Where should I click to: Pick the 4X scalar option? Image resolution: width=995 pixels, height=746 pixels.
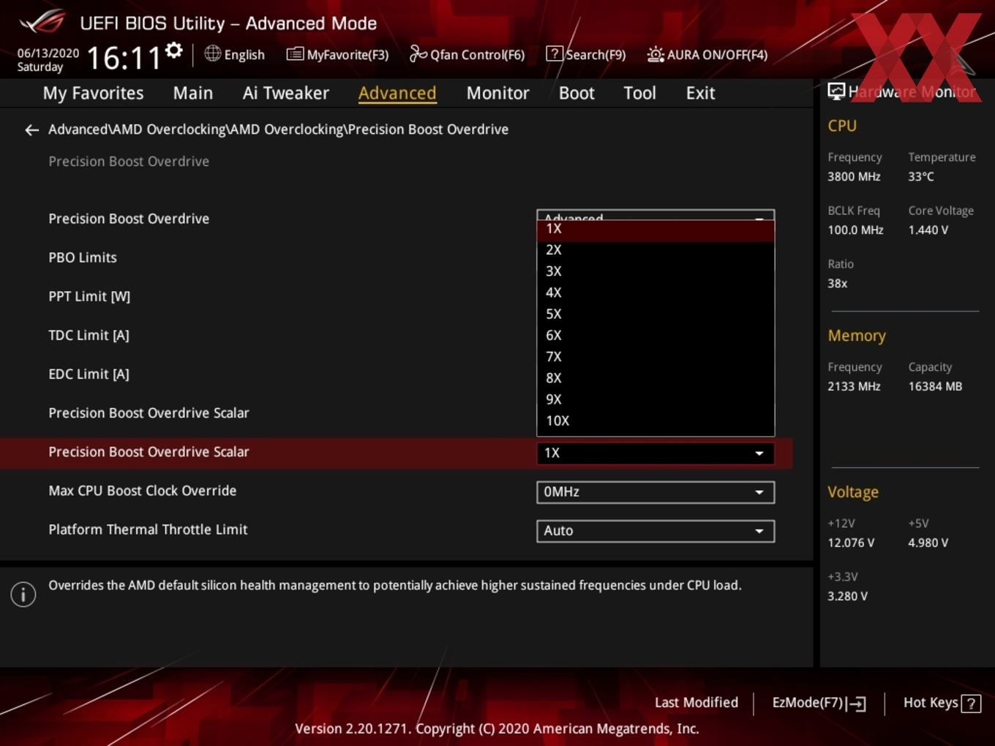click(x=656, y=293)
